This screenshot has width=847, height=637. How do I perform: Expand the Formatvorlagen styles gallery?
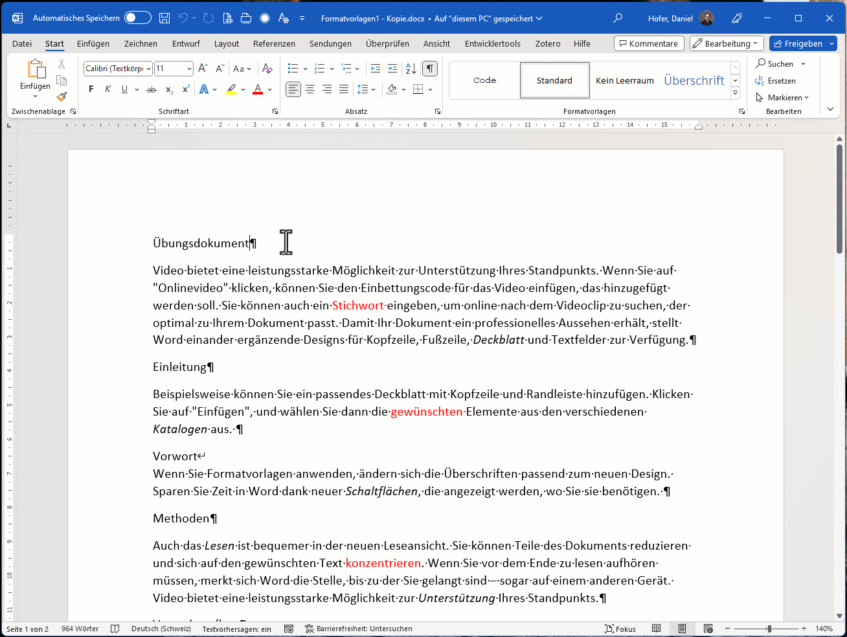click(735, 93)
